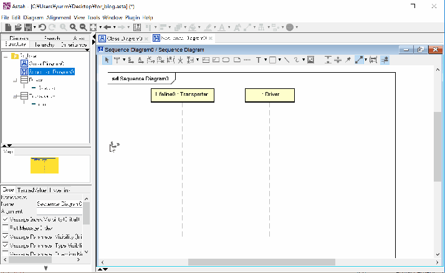
Task: Switch to the TaggedValue properties tab
Action: [32, 190]
